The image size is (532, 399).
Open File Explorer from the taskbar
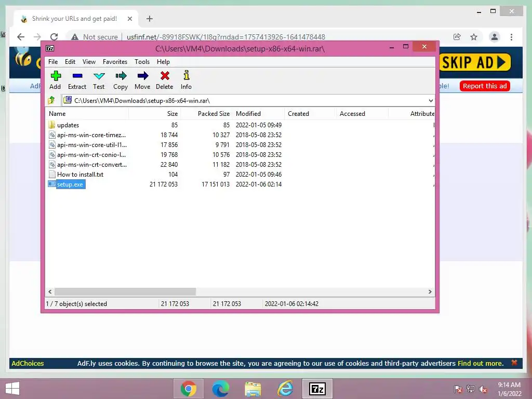click(x=253, y=389)
